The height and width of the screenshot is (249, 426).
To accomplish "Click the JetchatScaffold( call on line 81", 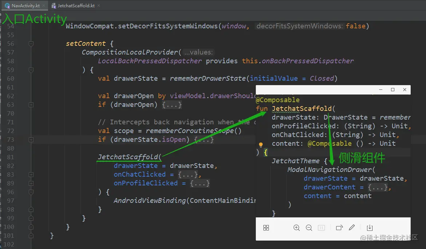I will tap(130, 157).
